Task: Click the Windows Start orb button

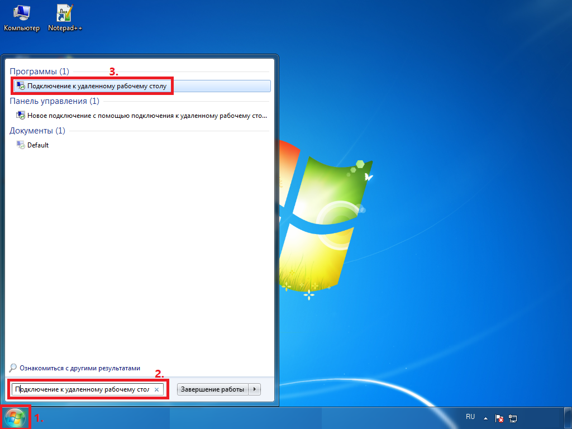Action: pyautogui.click(x=15, y=418)
